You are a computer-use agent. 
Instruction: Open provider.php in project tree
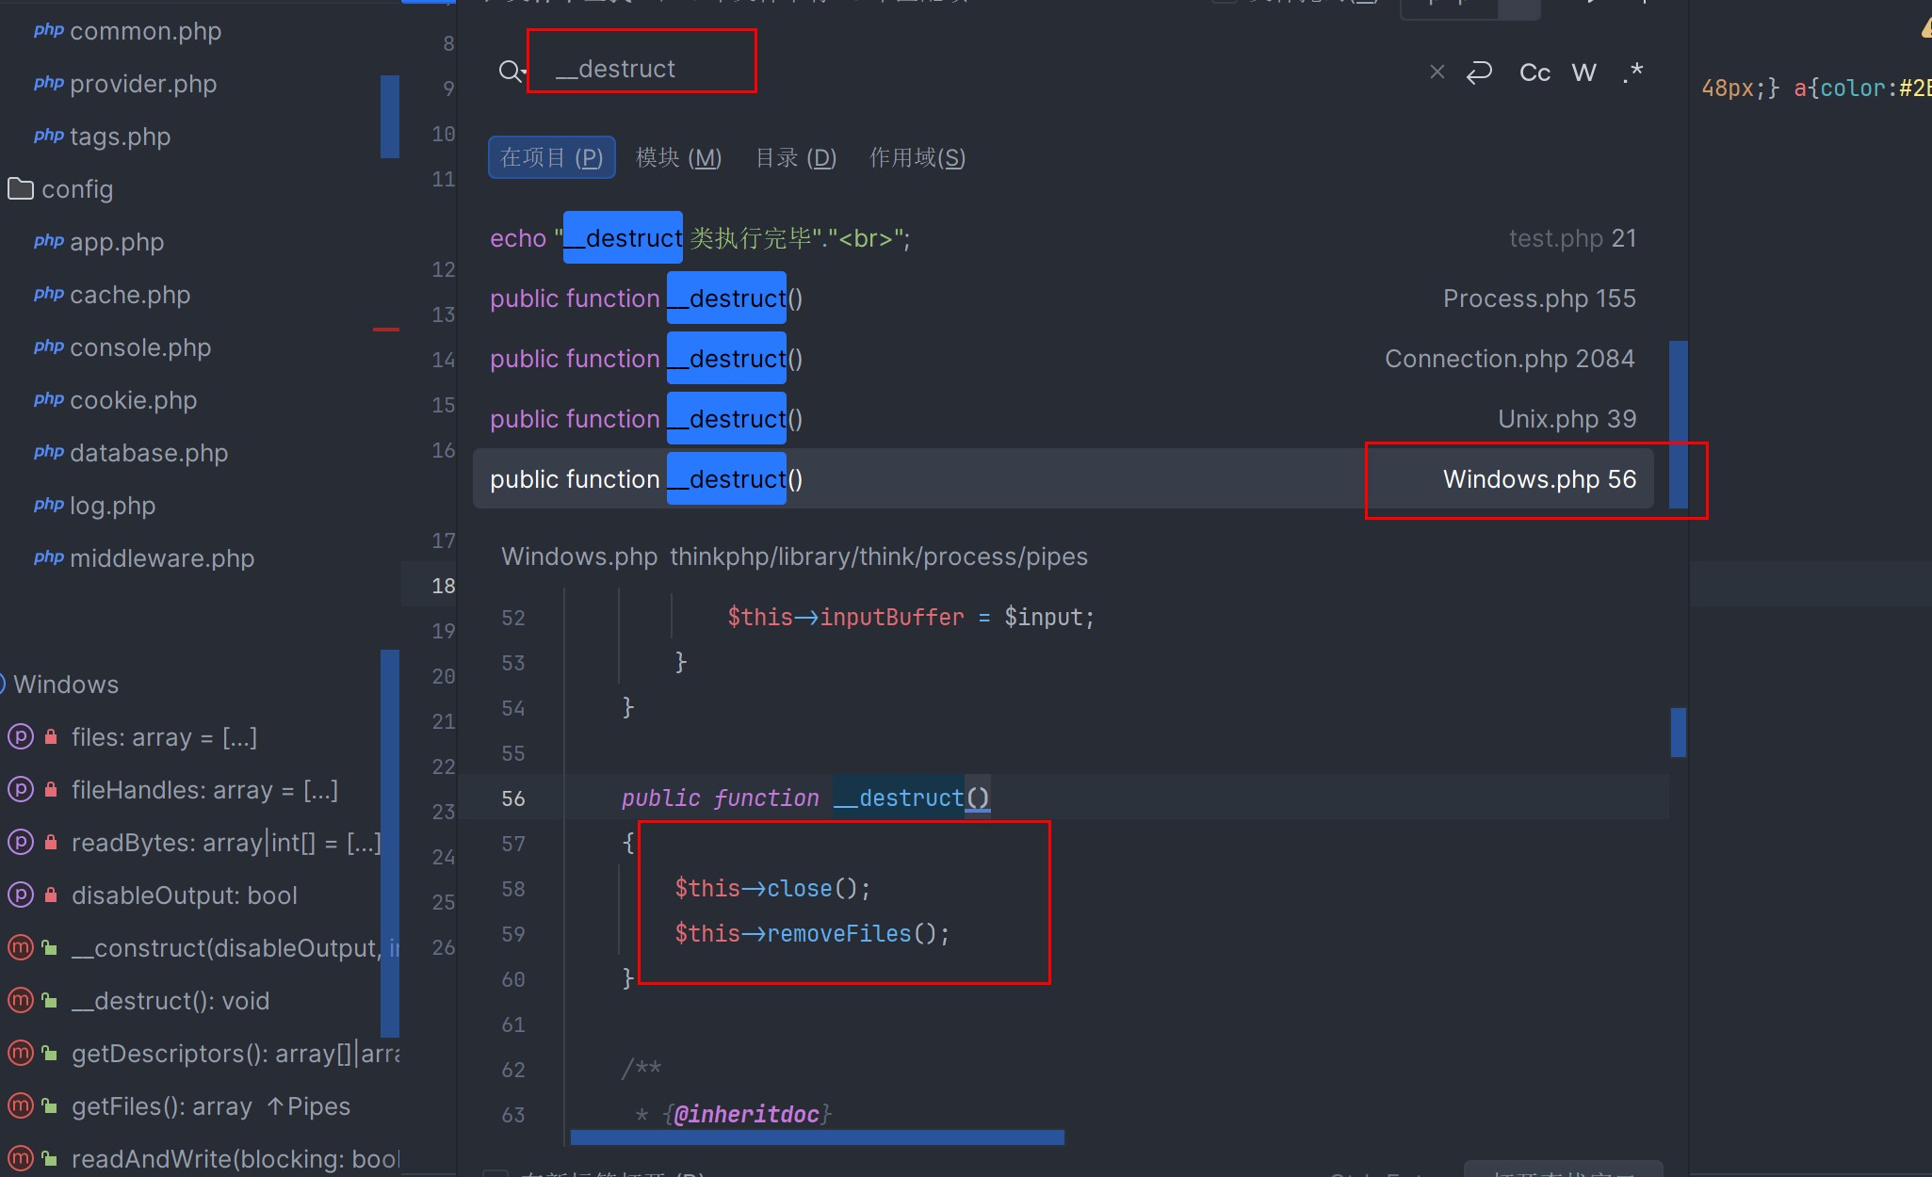pos(143,84)
